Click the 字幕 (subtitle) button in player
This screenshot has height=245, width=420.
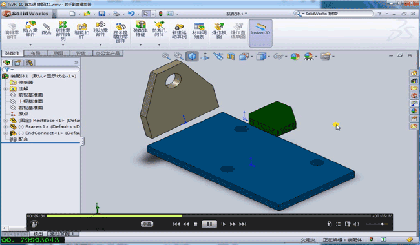[x=147, y=224]
